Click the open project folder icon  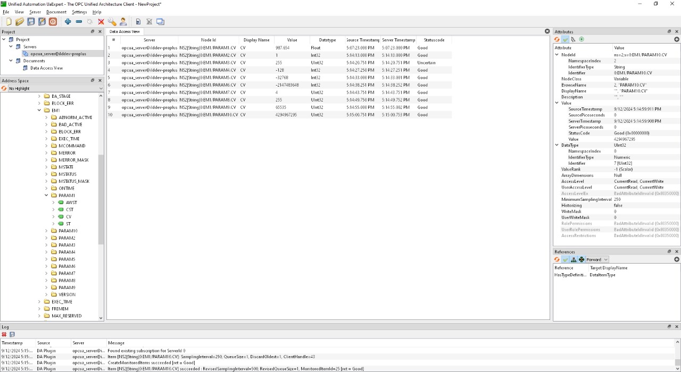tap(20, 22)
